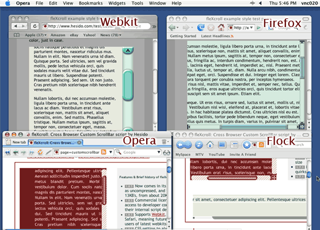The width and height of the screenshot is (320, 230).
Task: Click the volume icon in menu bar
Action: [x=260, y=3]
